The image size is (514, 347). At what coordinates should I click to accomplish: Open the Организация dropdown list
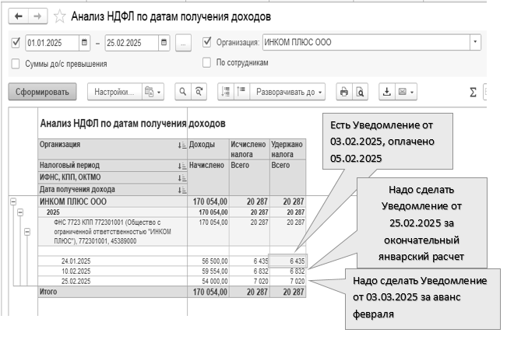pos(475,42)
